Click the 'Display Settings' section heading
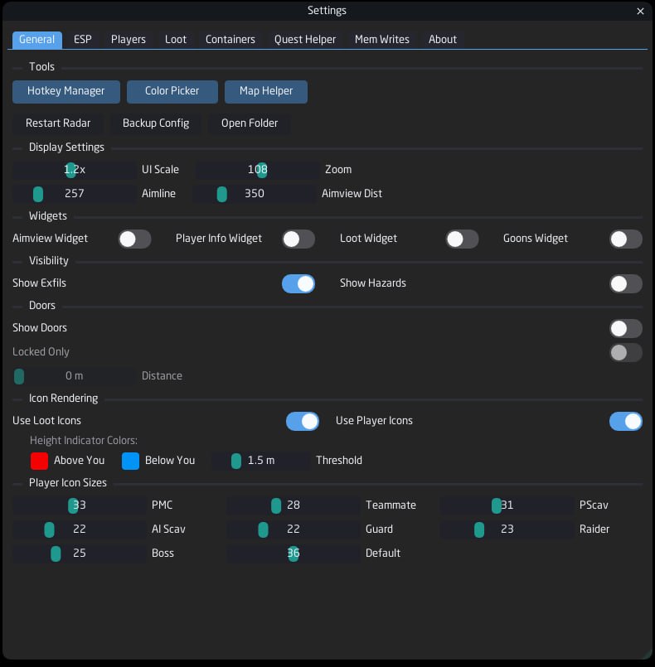The width and height of the screenshot is (655, 667). 66,147
